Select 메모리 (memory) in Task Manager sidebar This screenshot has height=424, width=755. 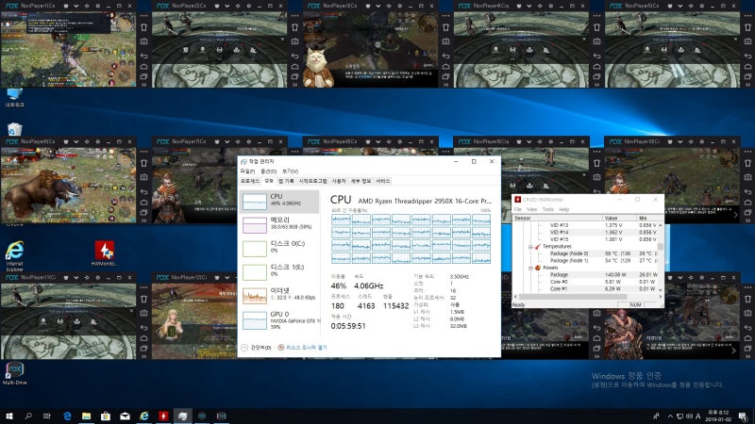click(x=279, y=225)
